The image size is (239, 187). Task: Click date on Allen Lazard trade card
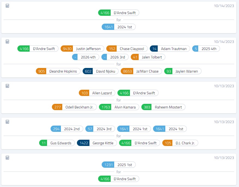pyautogui.click(x=224, y=86)
